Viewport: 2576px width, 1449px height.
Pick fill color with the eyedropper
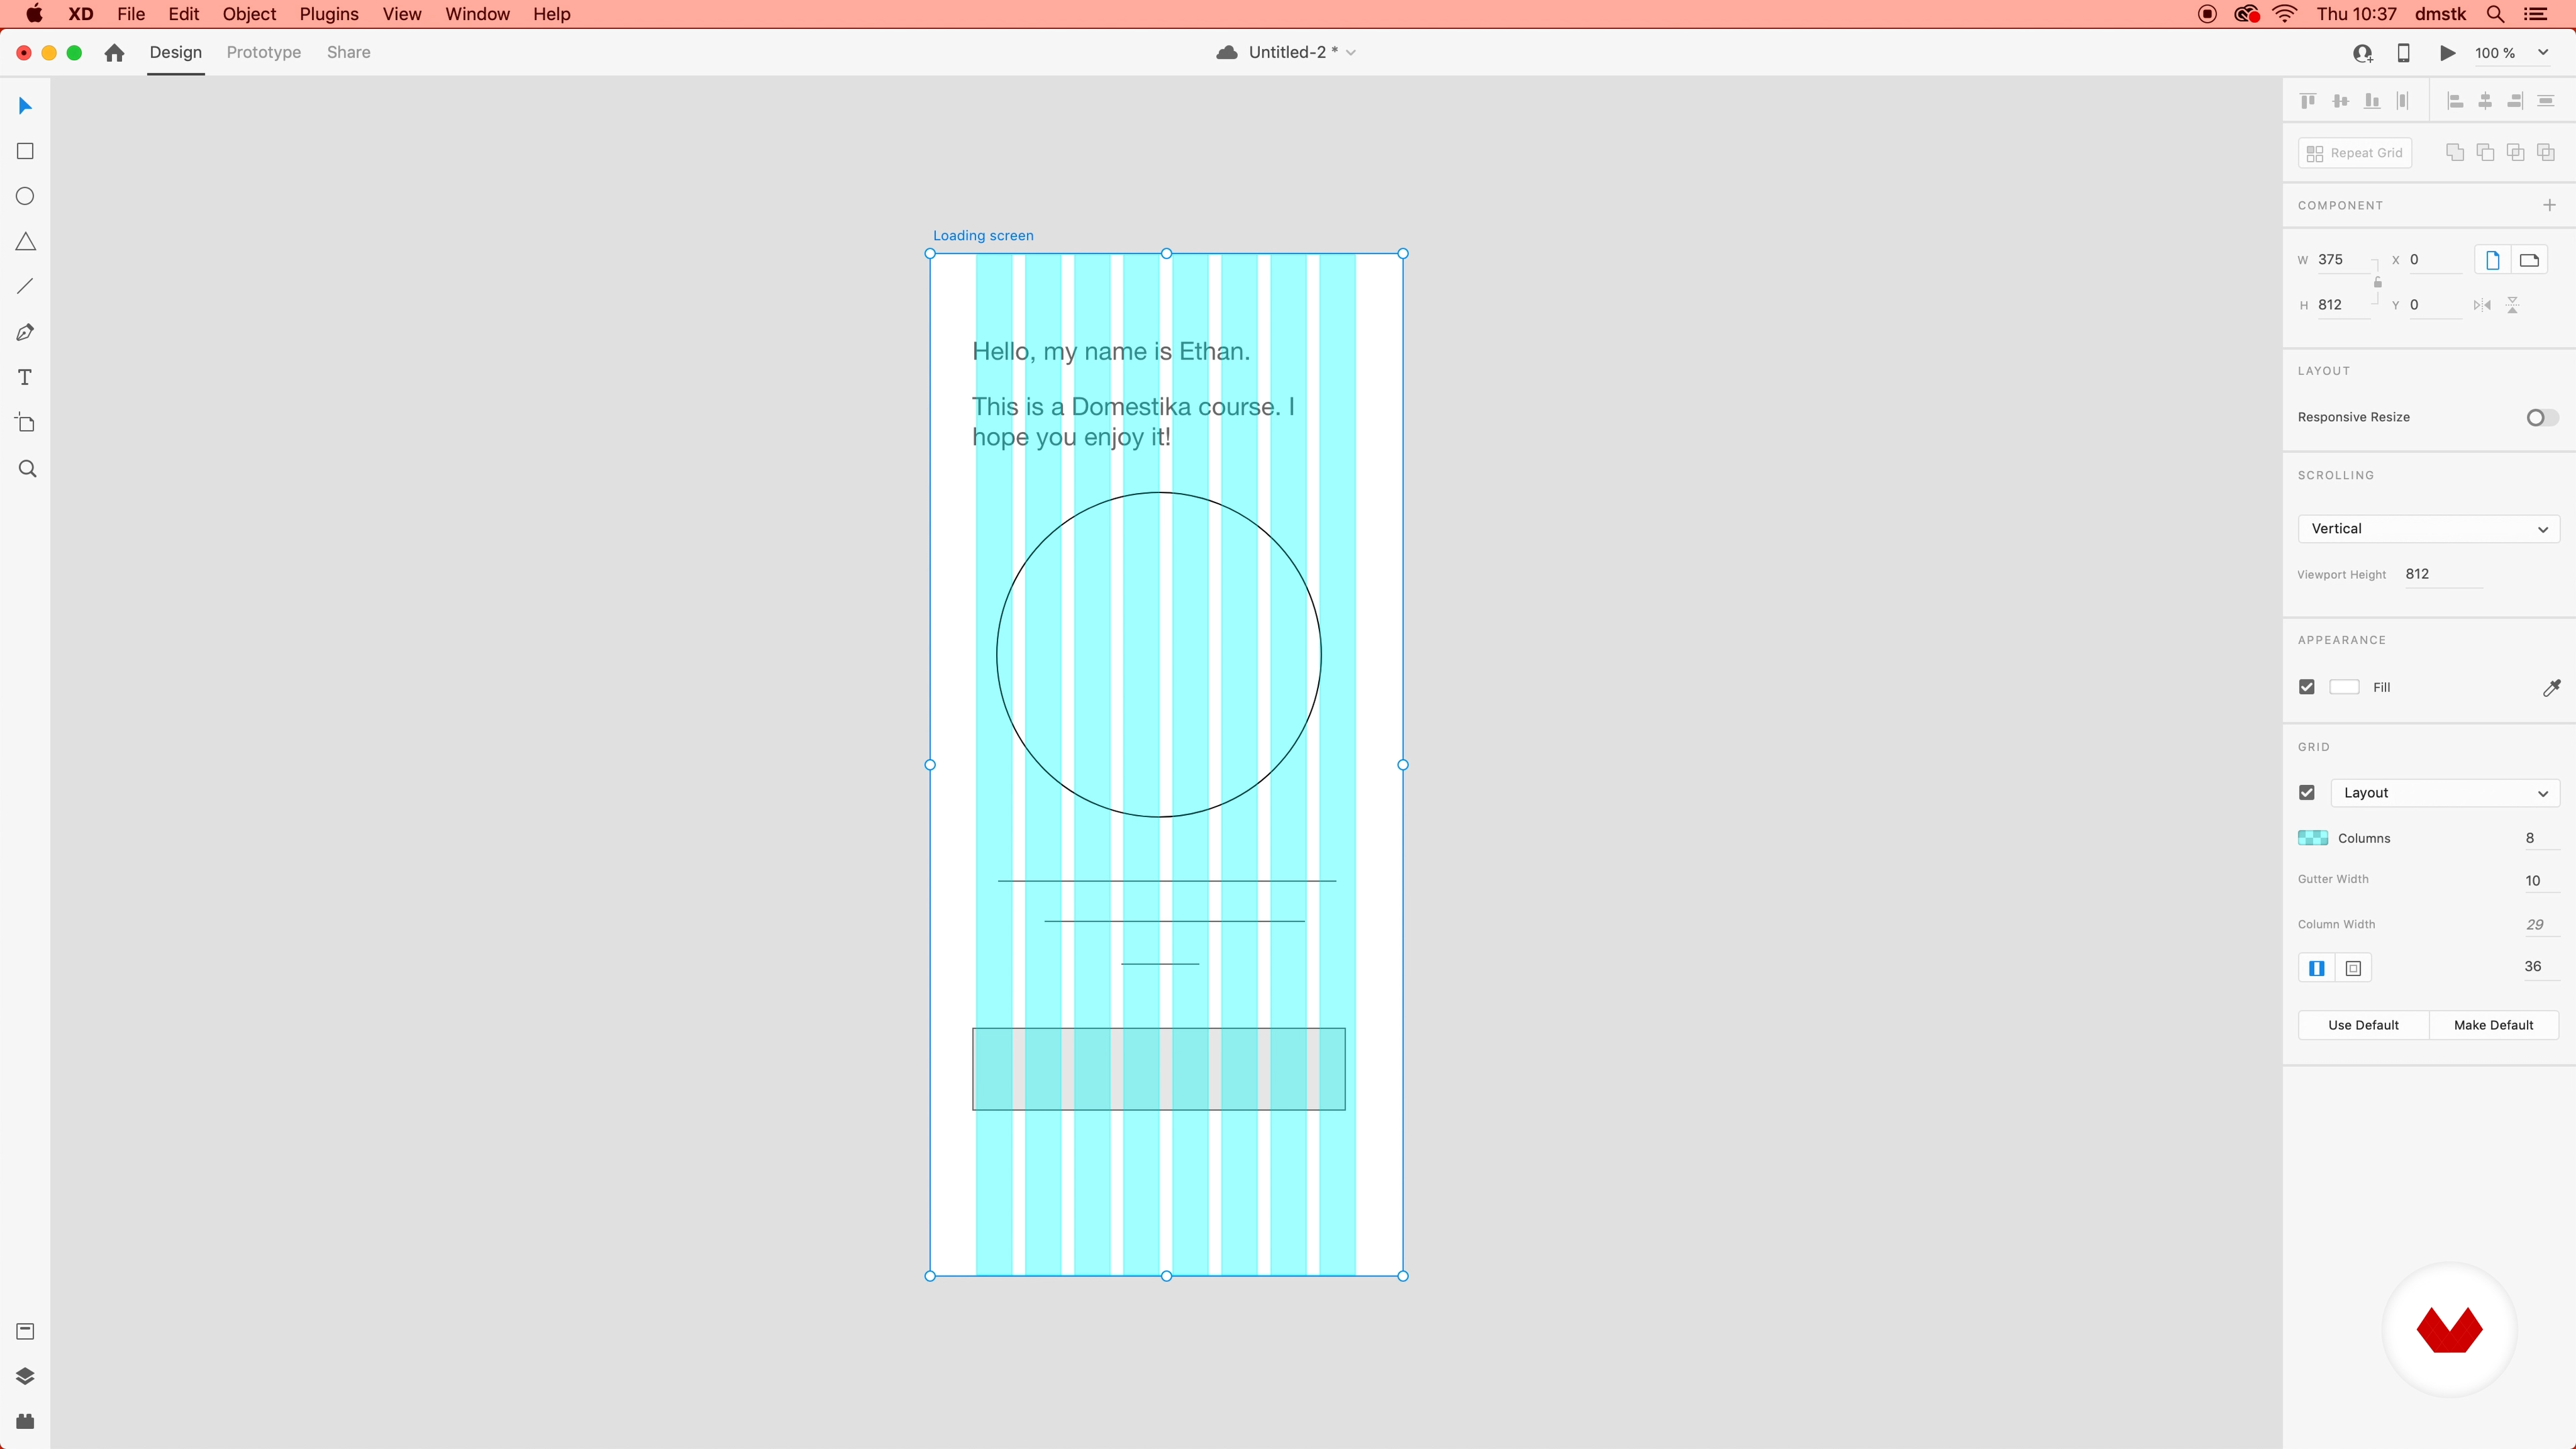pyautogui.click(x=2551, y=687)
